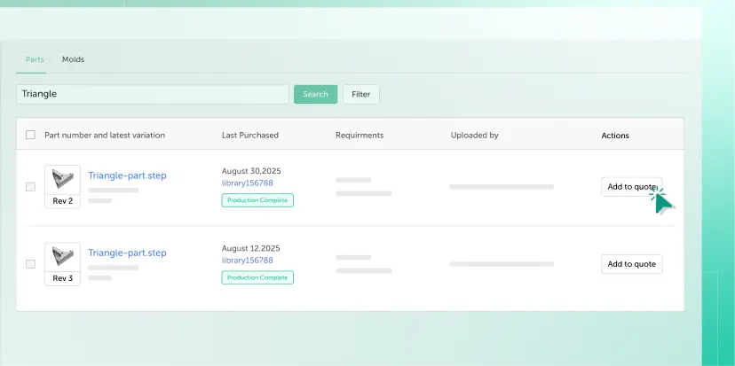
Task: Open the Rev 3 part thumbnail image
Action: click(x=62, y=257)
